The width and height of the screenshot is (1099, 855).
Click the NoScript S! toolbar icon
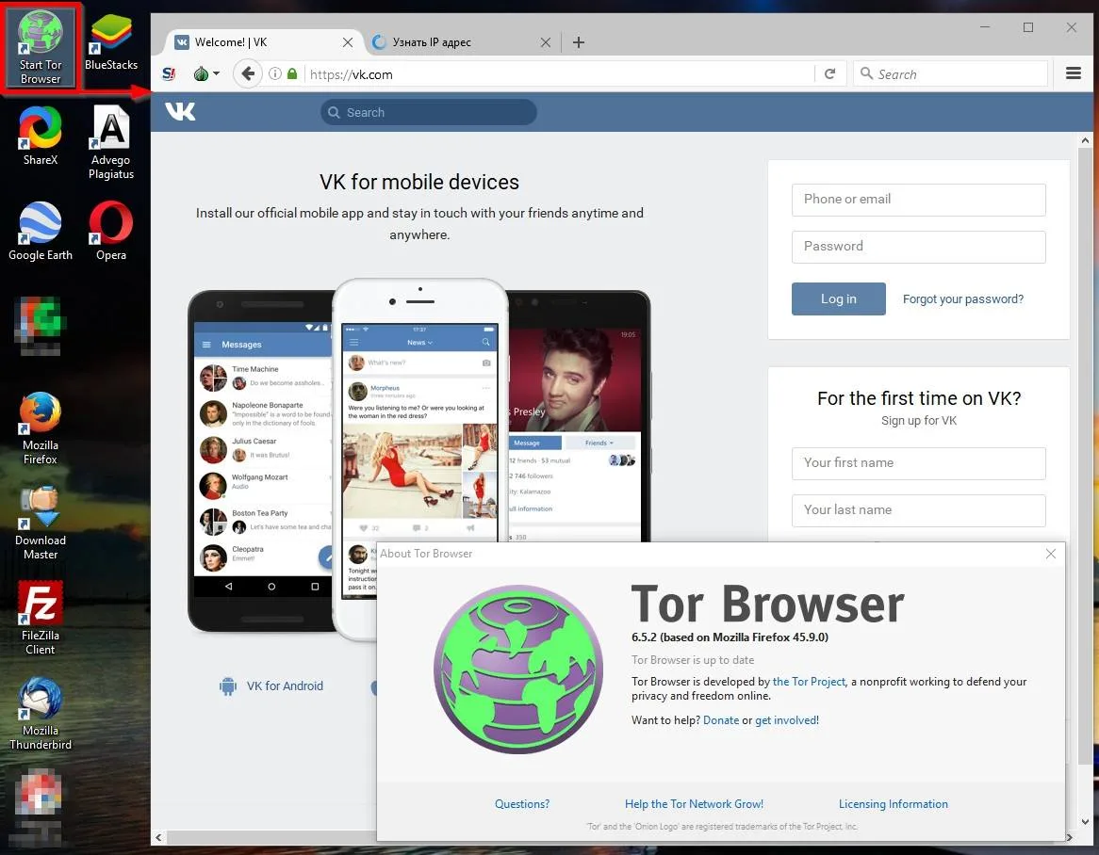point(169,73)
